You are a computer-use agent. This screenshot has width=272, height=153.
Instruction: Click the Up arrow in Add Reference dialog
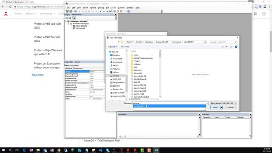click(119, 42)
